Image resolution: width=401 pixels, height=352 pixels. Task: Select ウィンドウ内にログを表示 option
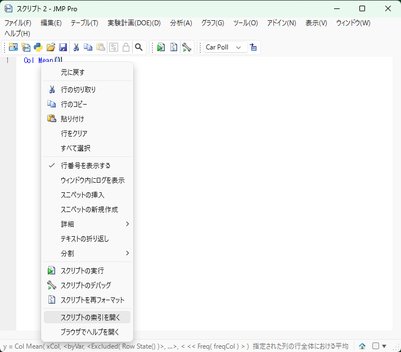pos(87,180)
